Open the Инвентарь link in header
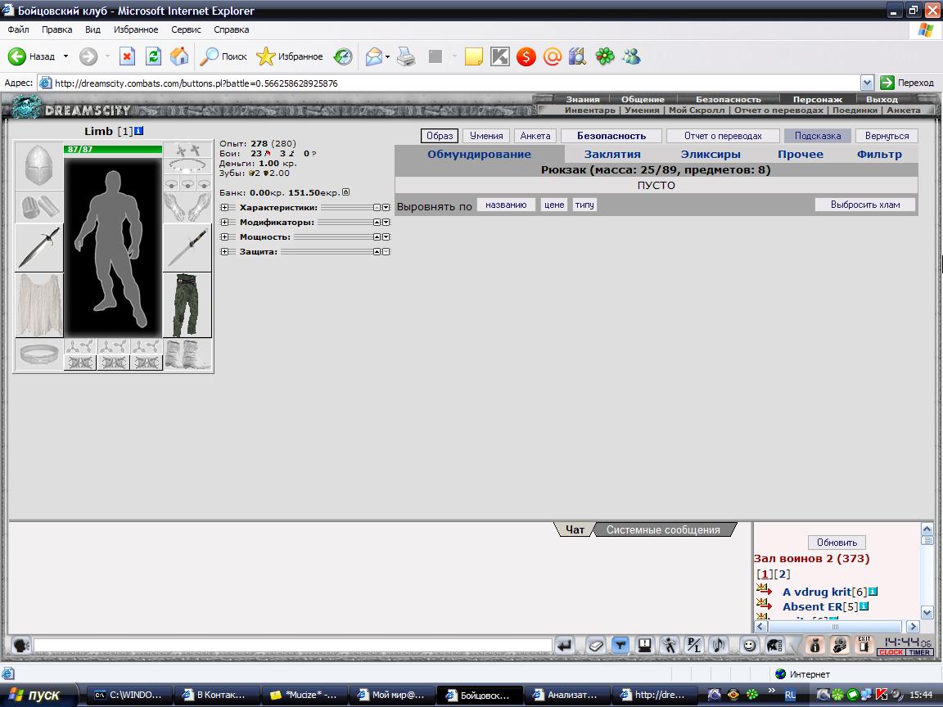This screenshot has width=943, height=707. [x=590, y=110]
